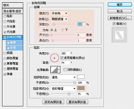The width and height of the screenshot is (134, 109).
Task: Click the 取消 cancel button
Action: point(120,11)
